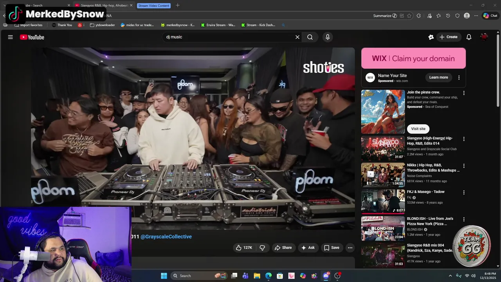Open the YouTube account avatar menu
The width and height of the screenshot is (501, 282).
(x=484, y=37)
